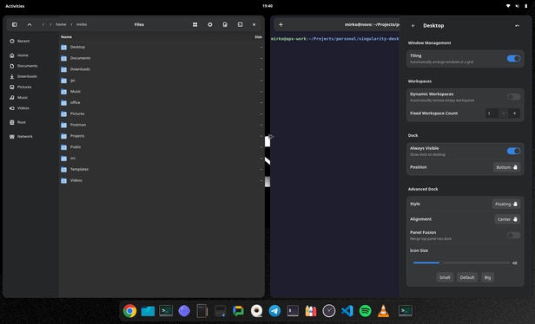Go up one folder with the arrow icon
Screen dimensions: 535x324
[30, 24]
